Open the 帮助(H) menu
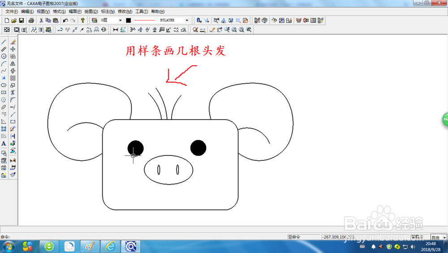This screenshot has width=448, height=253. (158, 12)
